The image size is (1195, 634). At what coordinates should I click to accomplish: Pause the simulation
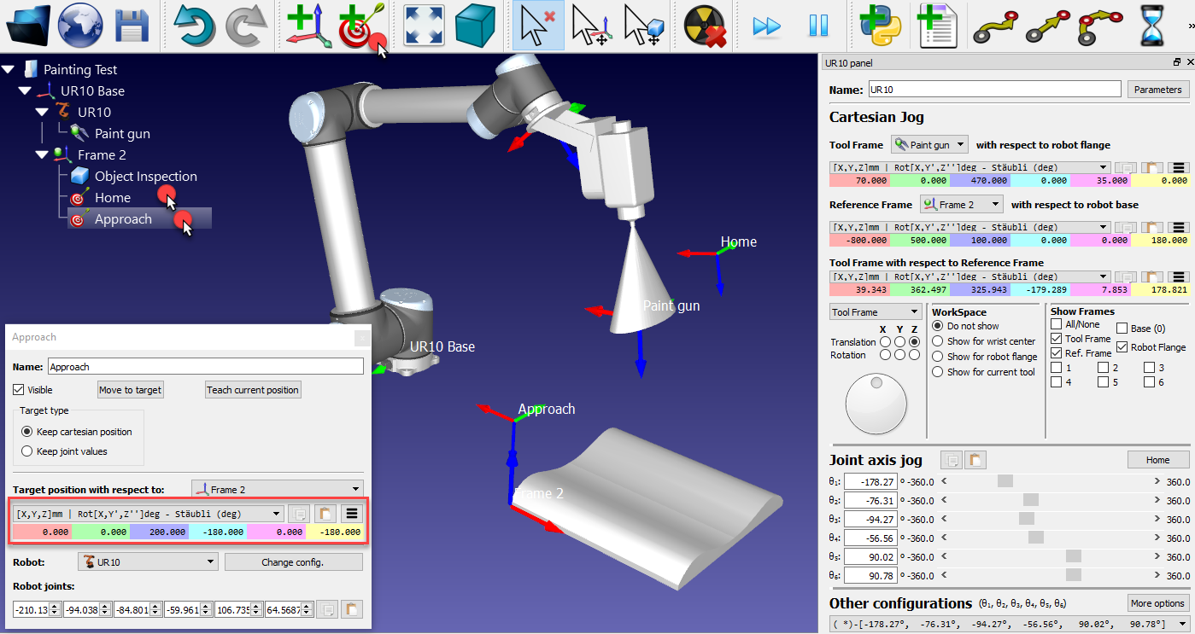click(819, 25)
